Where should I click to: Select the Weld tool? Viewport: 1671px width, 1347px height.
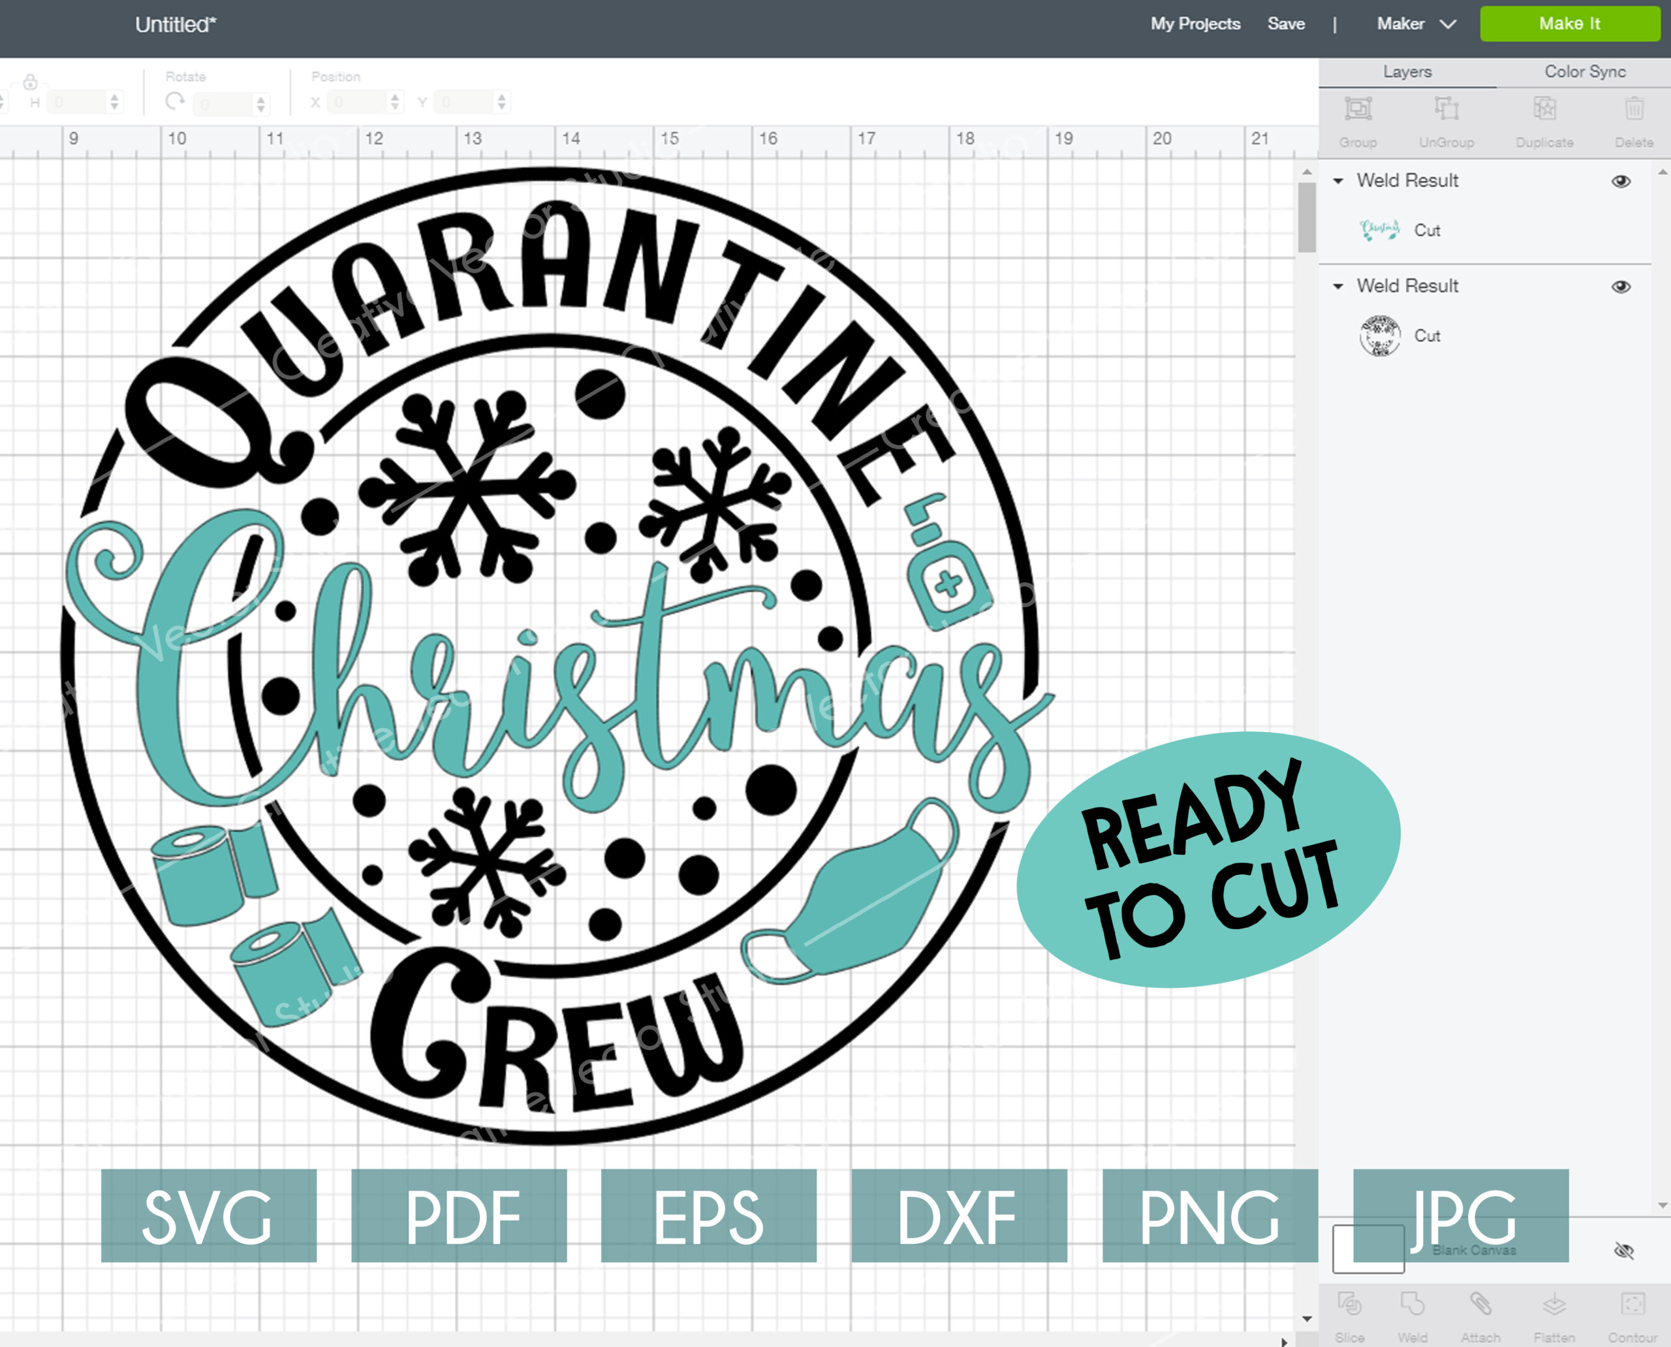pos(1413,1305)
